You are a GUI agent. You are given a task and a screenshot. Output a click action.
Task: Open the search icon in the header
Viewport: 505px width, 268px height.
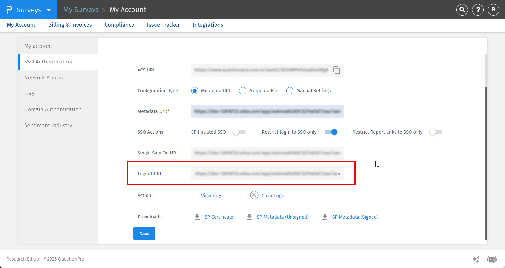[462, 10]
